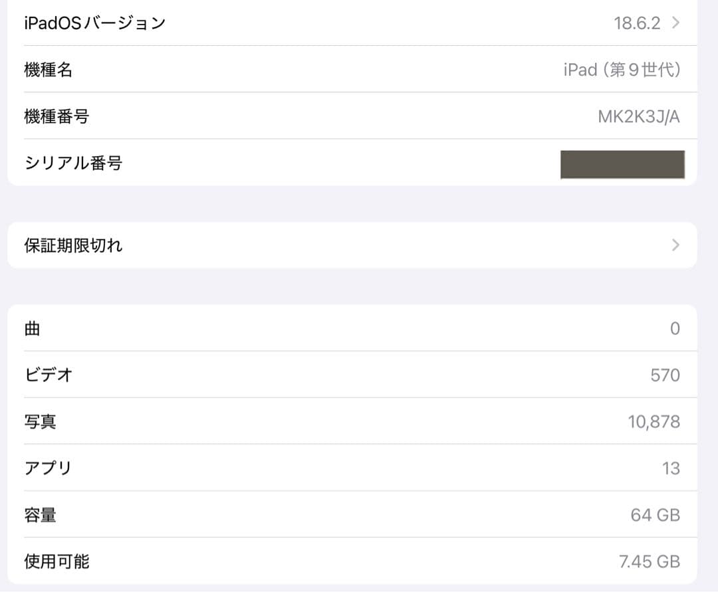Tap the iPad (第9世代) model name text
The height and width of the screenshot is (592, 718).
click(x=621, y=70)
